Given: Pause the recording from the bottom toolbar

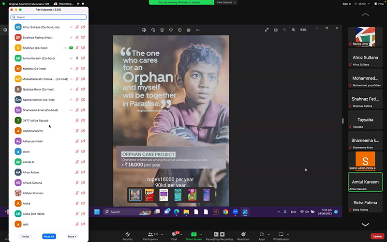Looking at the screenshot, I should [216, 234].
